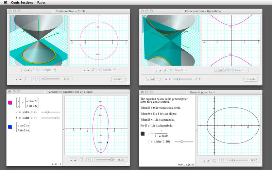Click the 0.90 value field in ellipse window

coord(121,160)
